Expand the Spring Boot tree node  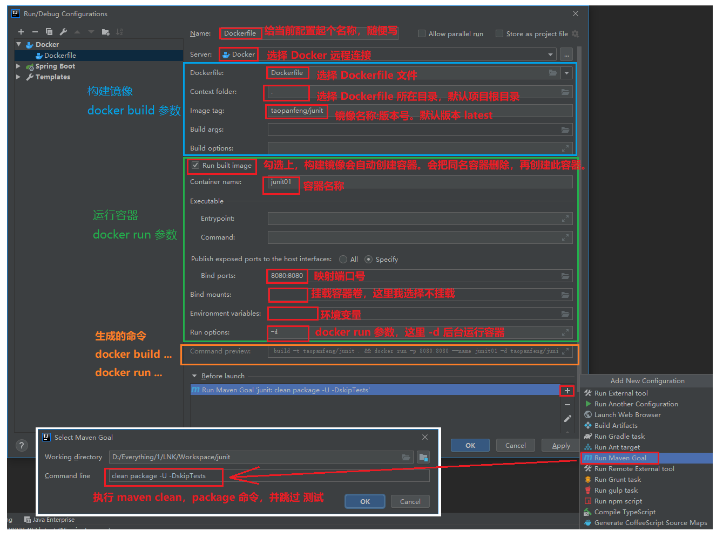point(18,66)
